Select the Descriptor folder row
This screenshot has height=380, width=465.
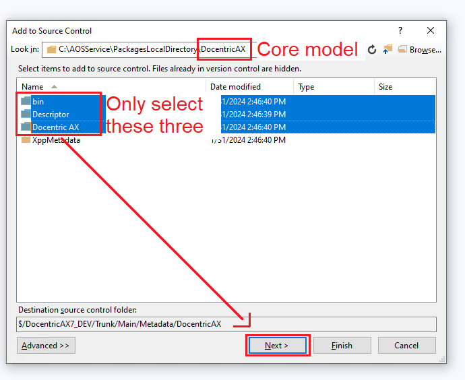(x=227, y=115)
